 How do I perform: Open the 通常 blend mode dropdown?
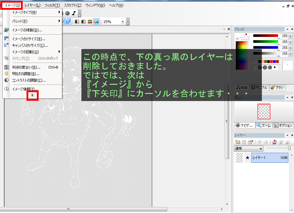pyautogui.click(x=248, y=149)
